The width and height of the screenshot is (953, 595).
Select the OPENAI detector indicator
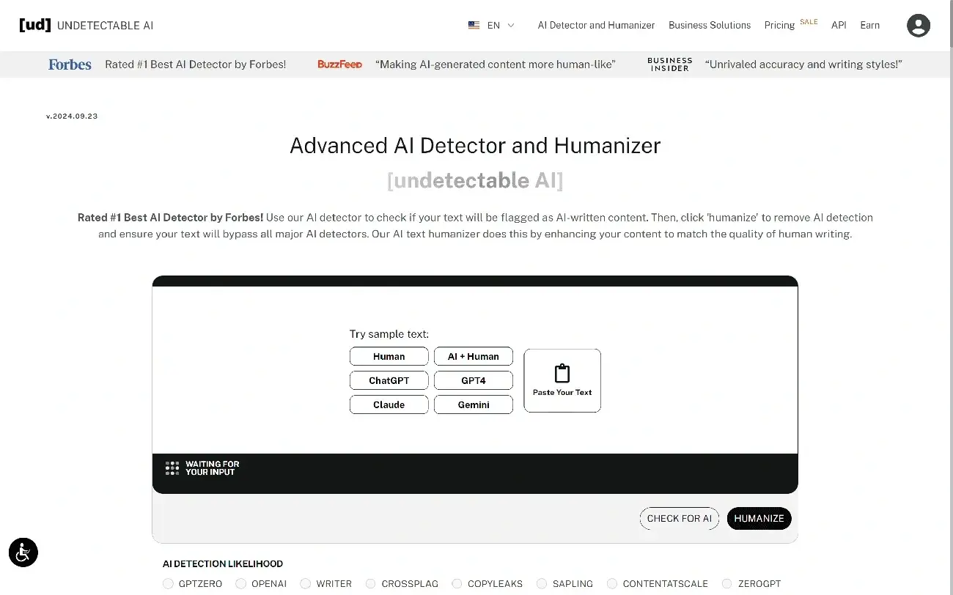[241, 584]
